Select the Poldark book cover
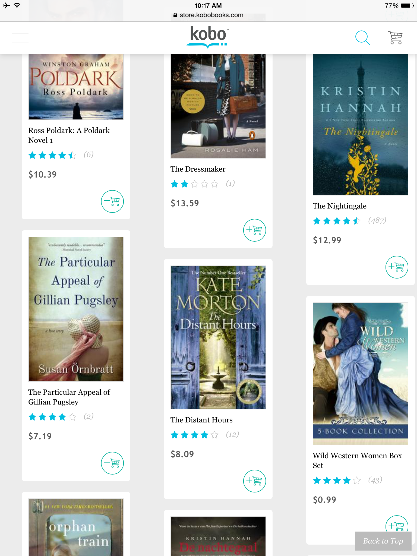 pos(76,87)
